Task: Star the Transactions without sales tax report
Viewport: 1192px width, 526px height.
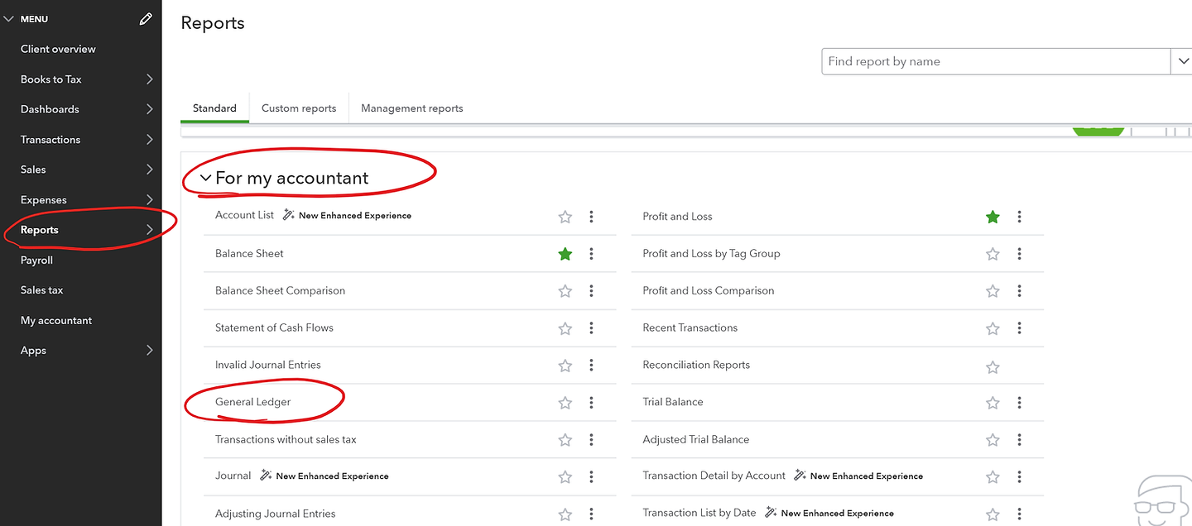Action: pos(565,440)
